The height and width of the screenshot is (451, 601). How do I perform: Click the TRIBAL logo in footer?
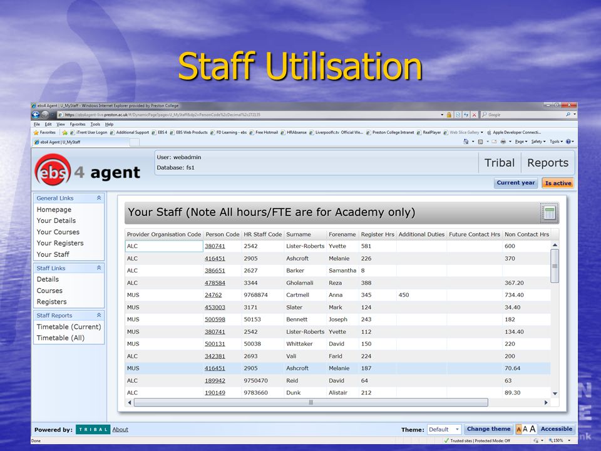[x=93, y=430]
